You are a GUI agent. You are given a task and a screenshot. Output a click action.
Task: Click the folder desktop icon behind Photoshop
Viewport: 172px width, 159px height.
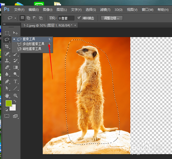(x=57, y=4)
